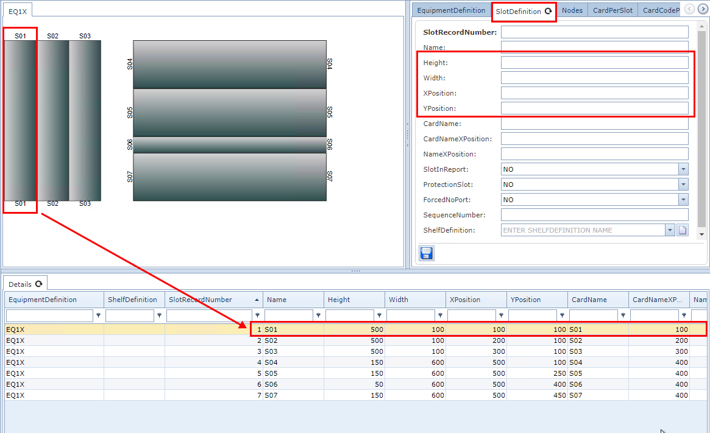Expand the SlotInReport dropdown
The height and width of the screenshot is (433, 710).
click(683, 169)
